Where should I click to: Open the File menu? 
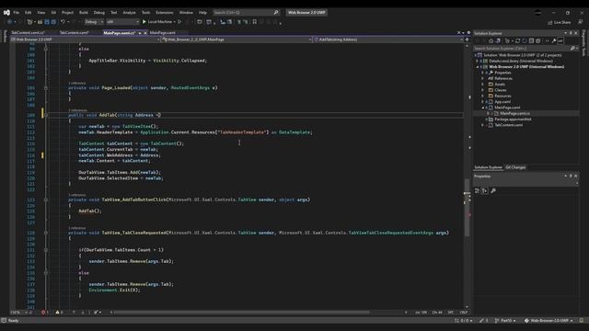click(17, 12)
